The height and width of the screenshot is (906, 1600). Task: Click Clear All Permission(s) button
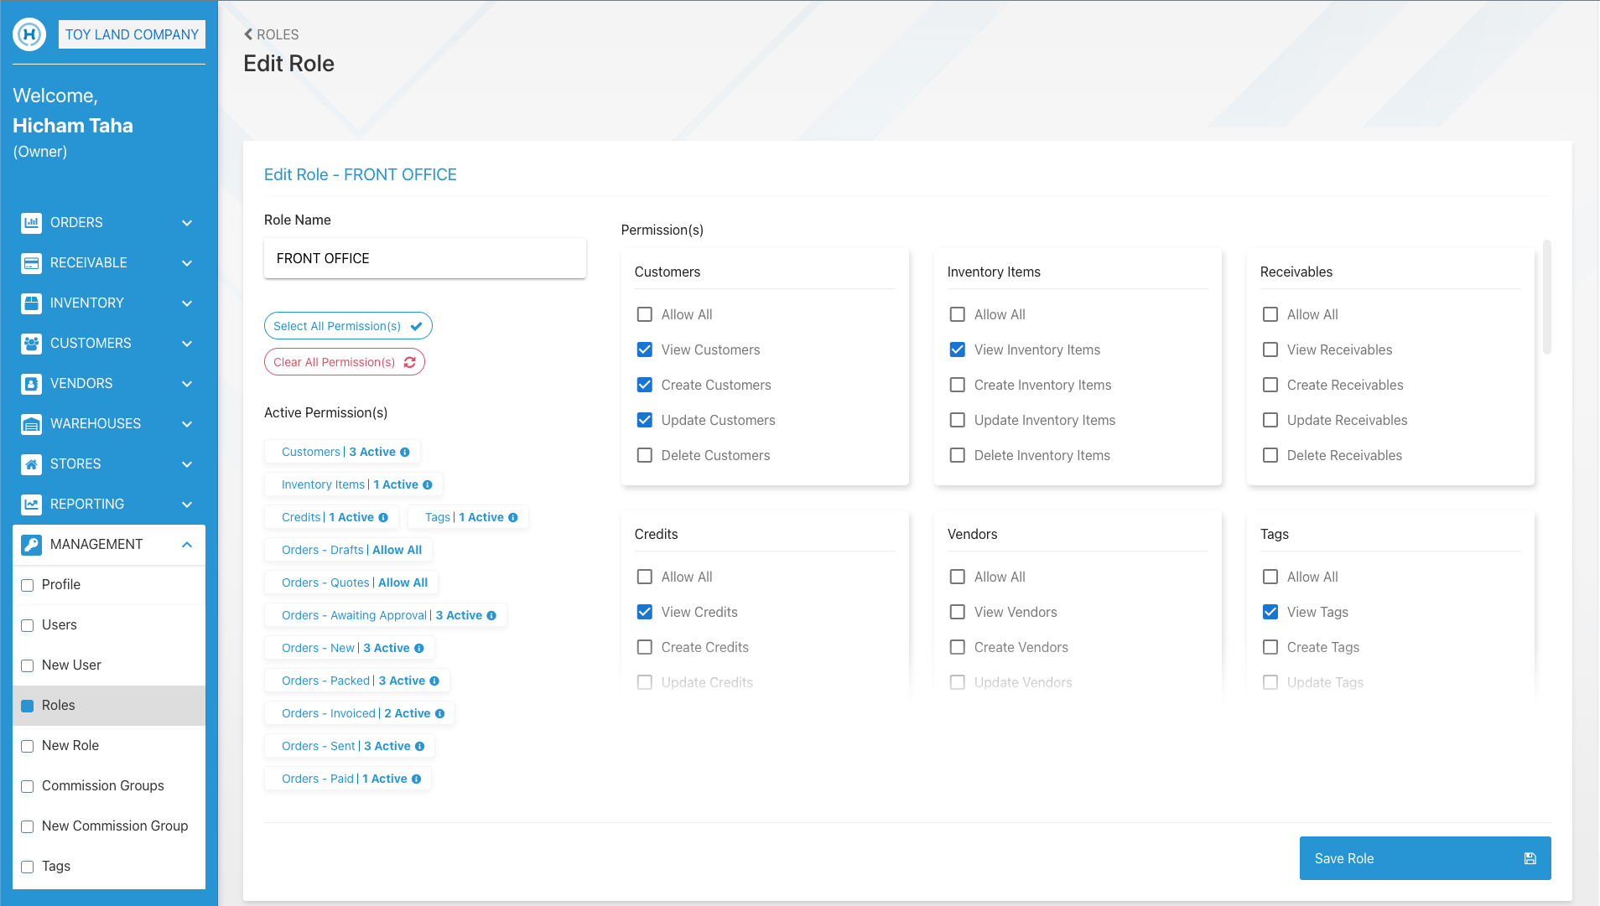coord(345,362)
